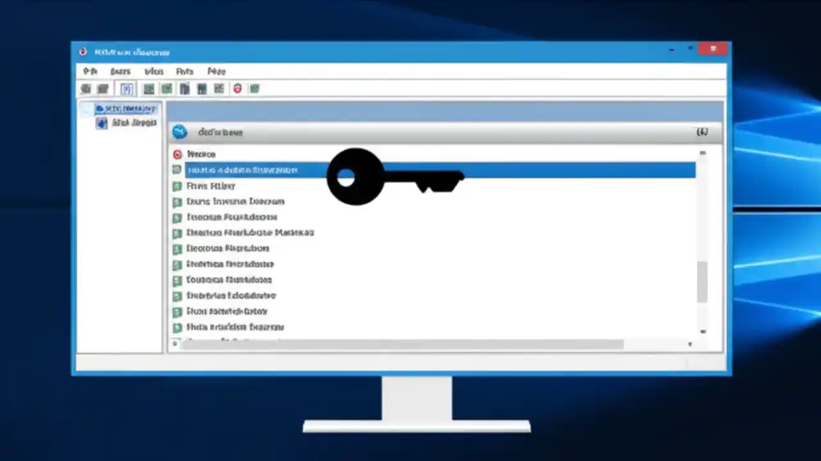
Task: Select the first computer icon on the toolbar
Action: point(85,88)
